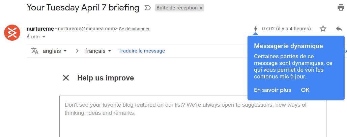Click the translate icon in the translation bar
Screen dimensions: 347x137
click(x=35, y=51)
